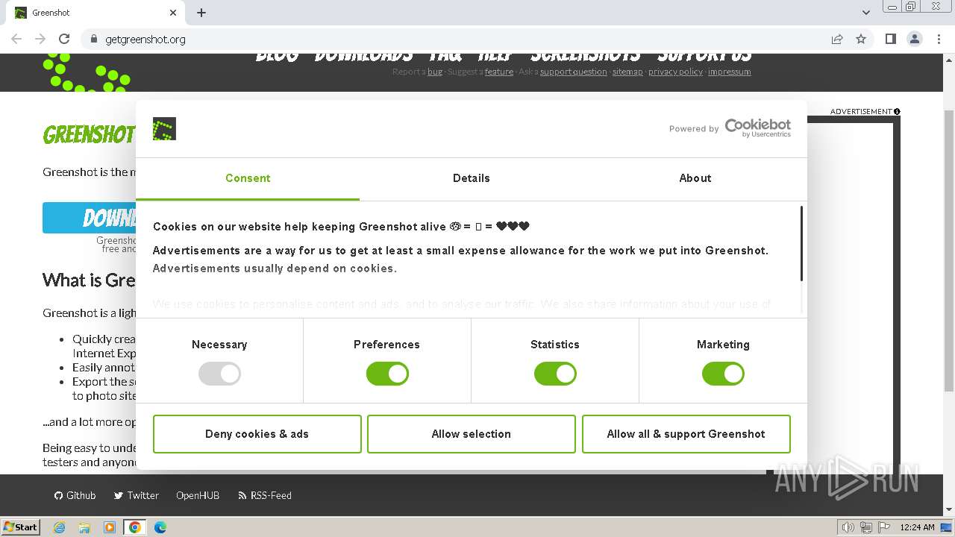Click the Allow selection button
Image resolution: width=955 pixels, height=537 pixels.
[x=472, y=434]
